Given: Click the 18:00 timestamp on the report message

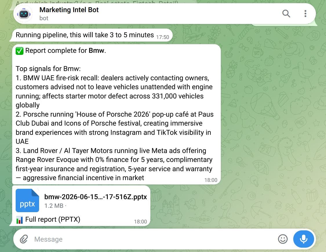Looking at the screenshot, I should pyautogui.click(x=211, y=180).
